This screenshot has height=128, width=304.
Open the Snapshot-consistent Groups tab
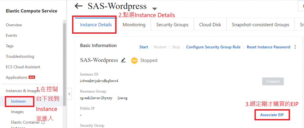260,25
